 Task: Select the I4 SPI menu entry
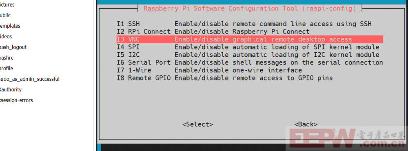[x=248, y=47]
